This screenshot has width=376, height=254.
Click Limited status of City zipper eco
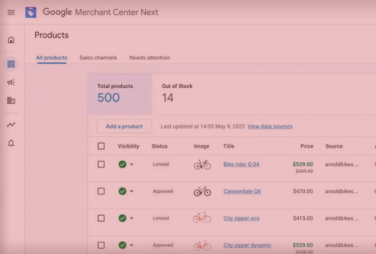coord(161,218)
